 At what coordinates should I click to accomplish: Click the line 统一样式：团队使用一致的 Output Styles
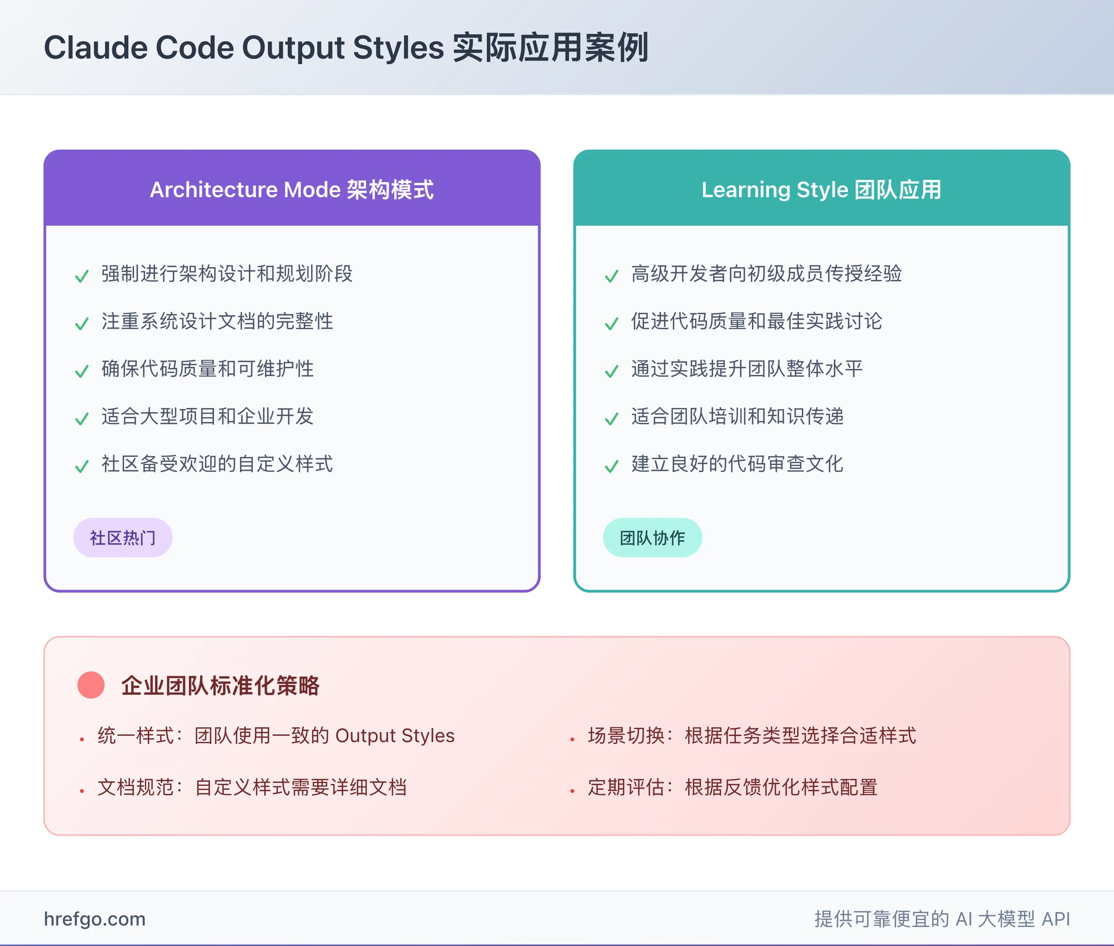click(x=276, y=735)
